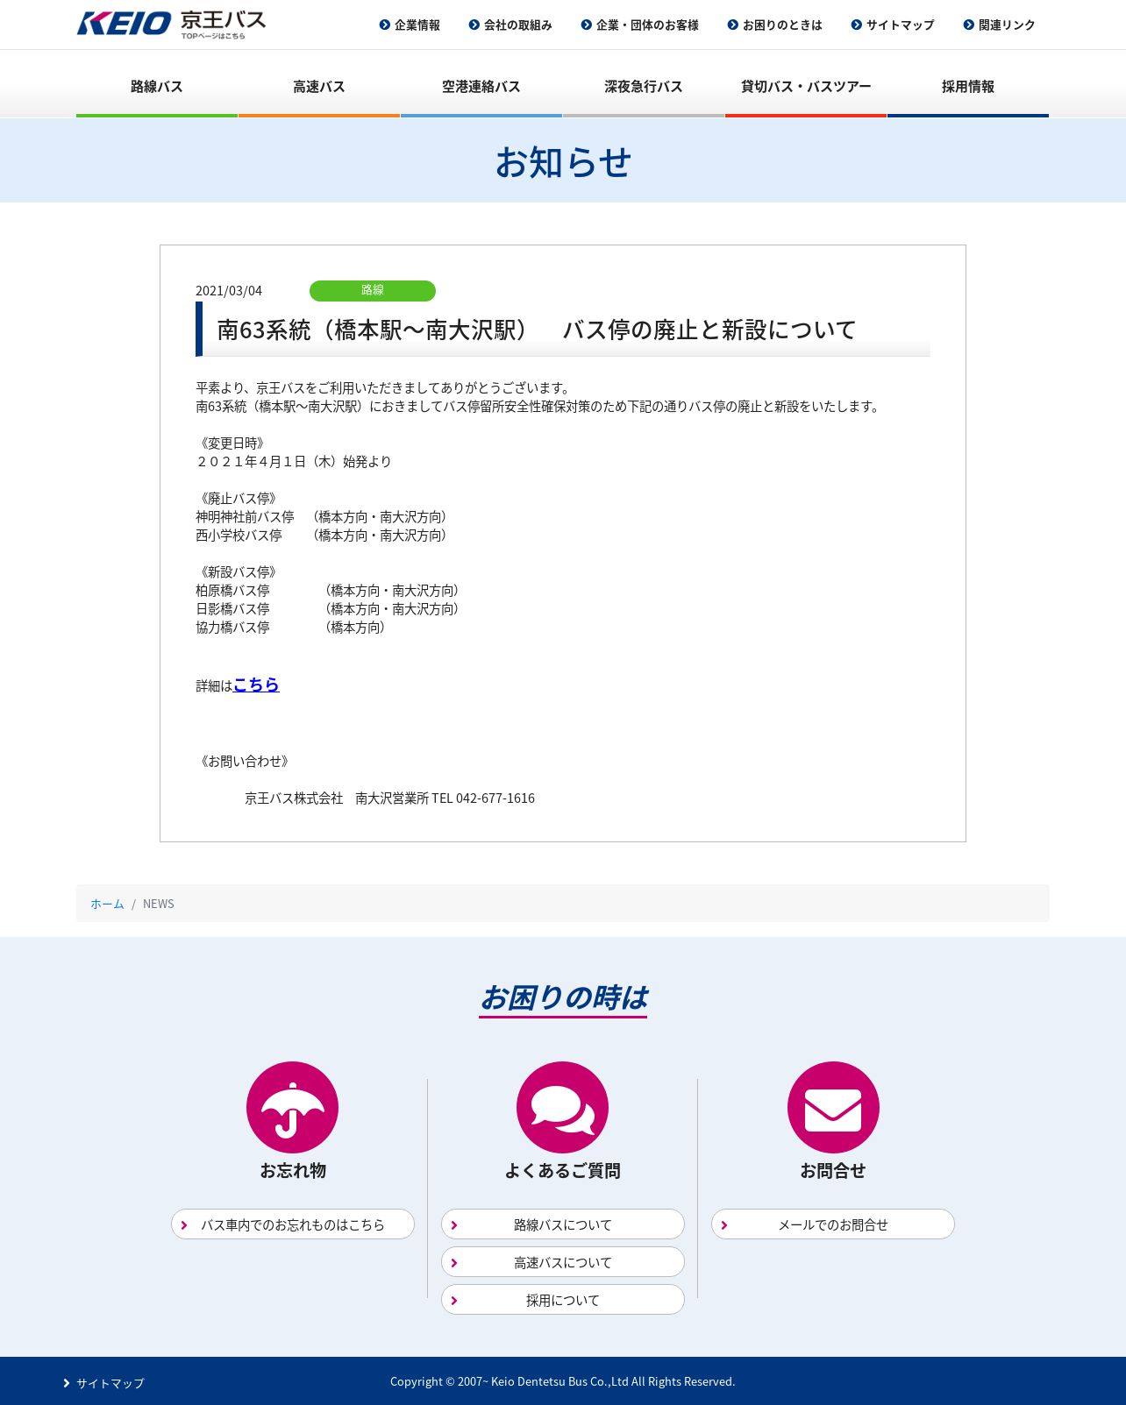The width and height of the screenshot is (1126, 1405).
Task: Open 会社の取組み header link
Action: point(518,25)
